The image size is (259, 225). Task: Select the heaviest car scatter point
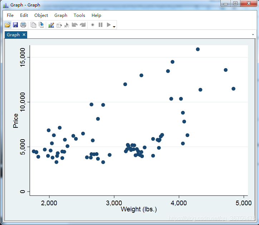point(233,89)
